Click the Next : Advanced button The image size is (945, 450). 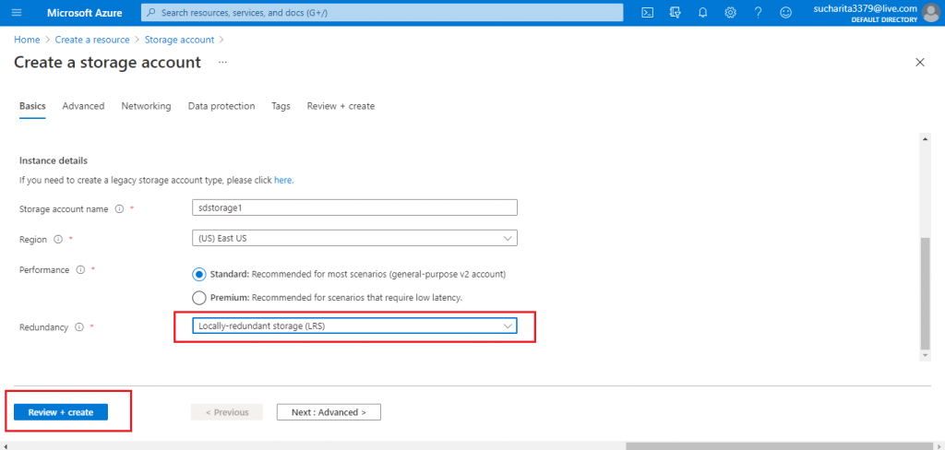tap(329, 412)
